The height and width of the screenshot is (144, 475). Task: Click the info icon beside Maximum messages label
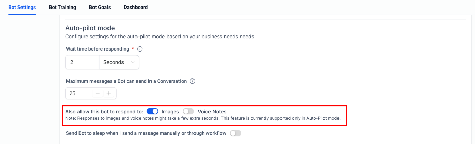192,81
